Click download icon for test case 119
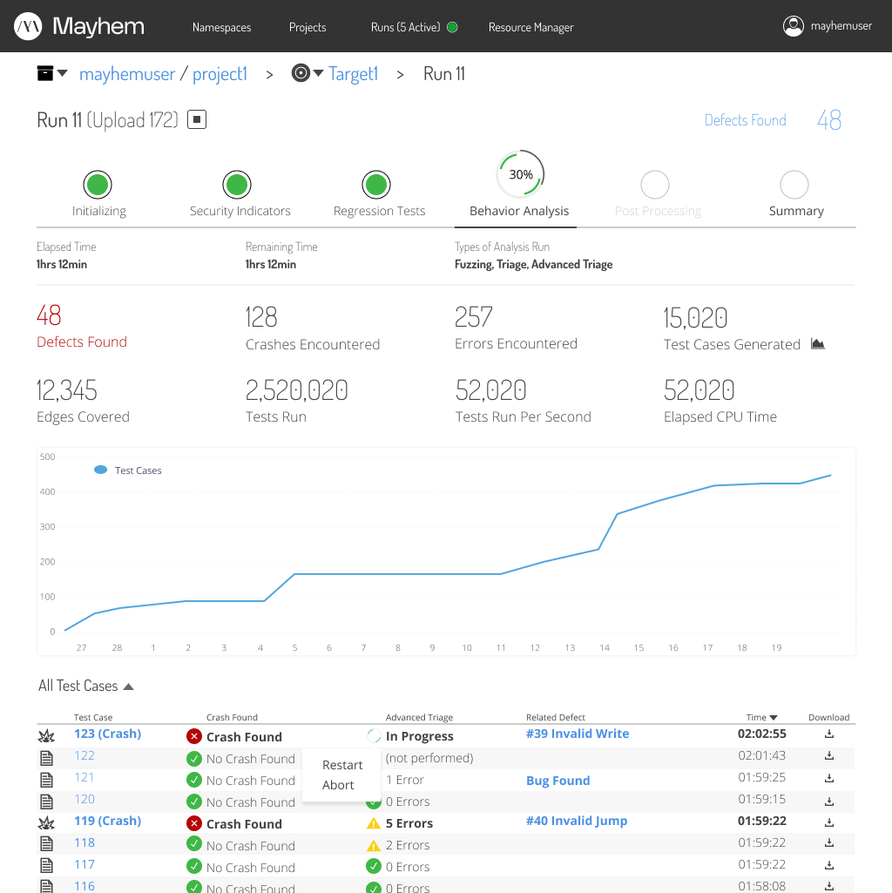 (829, 822)
